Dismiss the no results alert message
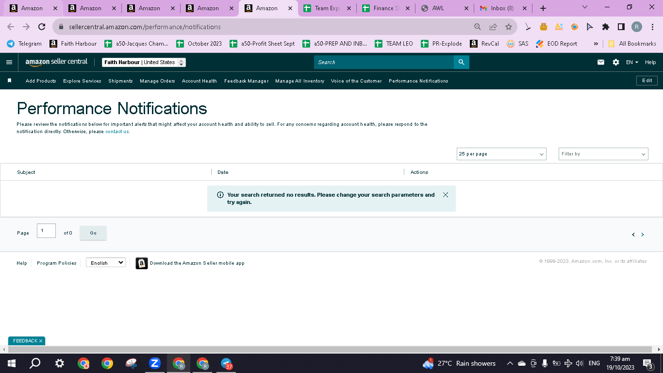This screenshot has height=373, width=663. tap(446, 195)
